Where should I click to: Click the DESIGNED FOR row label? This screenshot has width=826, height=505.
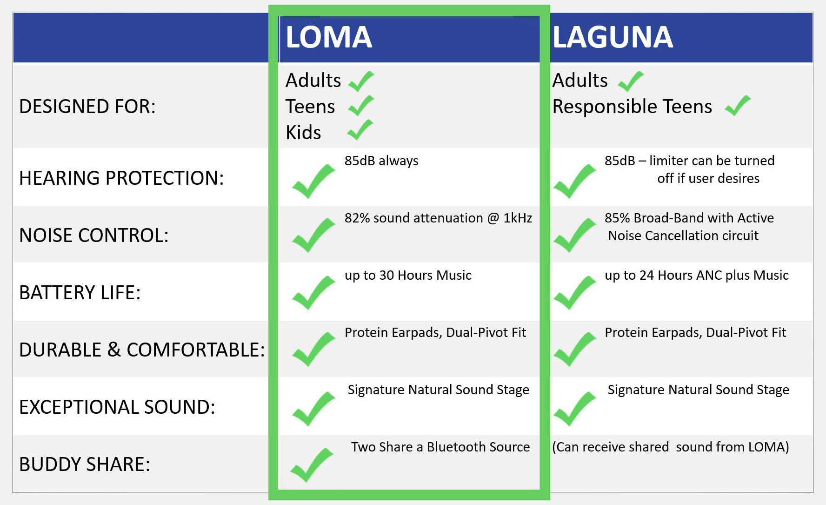tap(87, 107)
